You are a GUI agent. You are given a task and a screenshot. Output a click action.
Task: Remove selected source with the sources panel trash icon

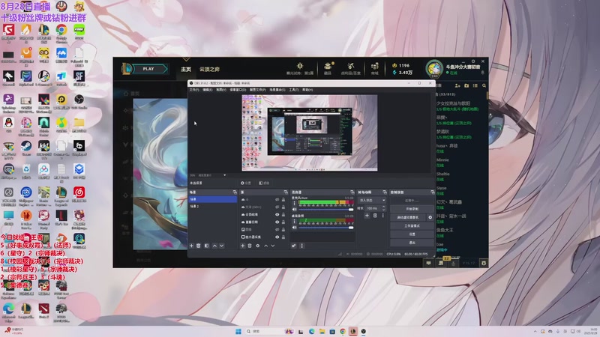pos(250,246)
